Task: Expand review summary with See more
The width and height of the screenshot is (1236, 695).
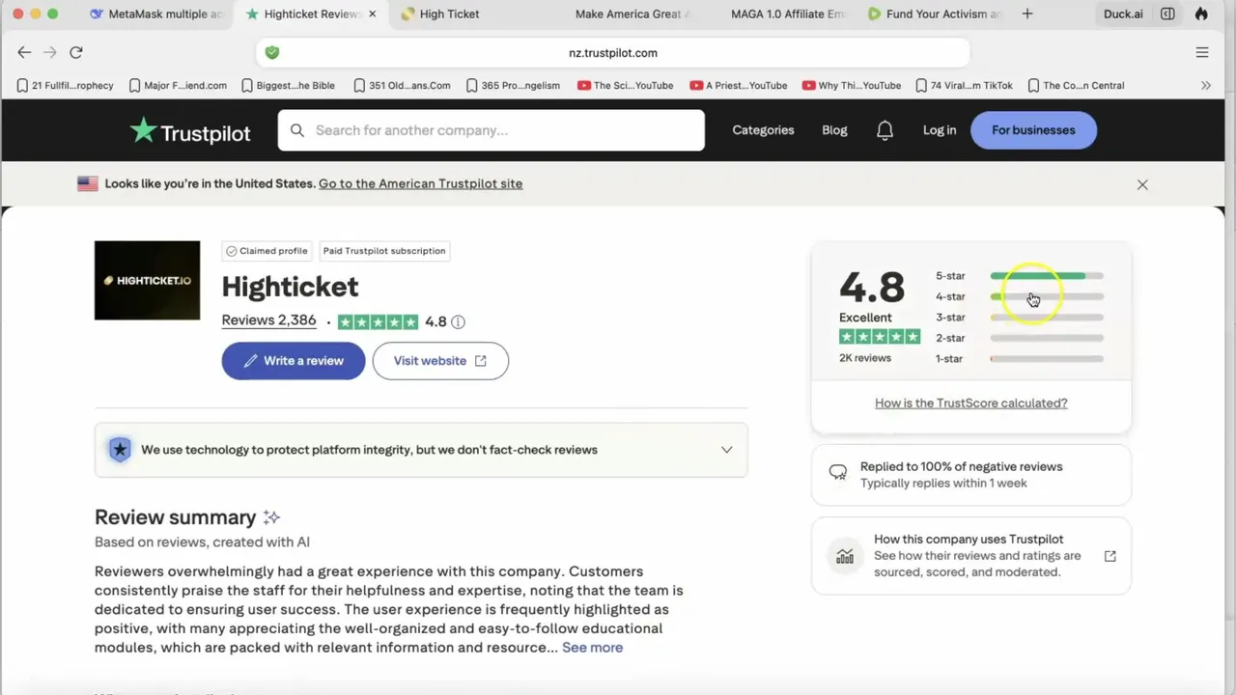Action: tap(592, 648)
